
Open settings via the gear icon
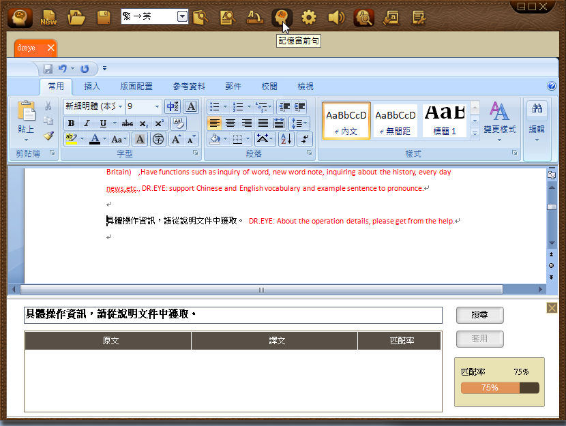click(309, 17)
